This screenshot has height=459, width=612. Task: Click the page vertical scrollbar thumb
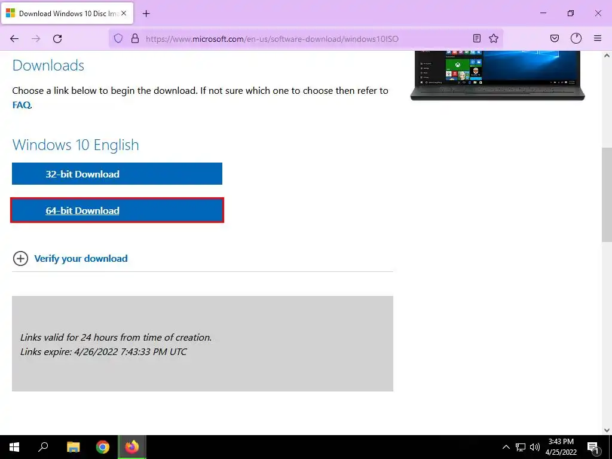click(x=607, y=194)
